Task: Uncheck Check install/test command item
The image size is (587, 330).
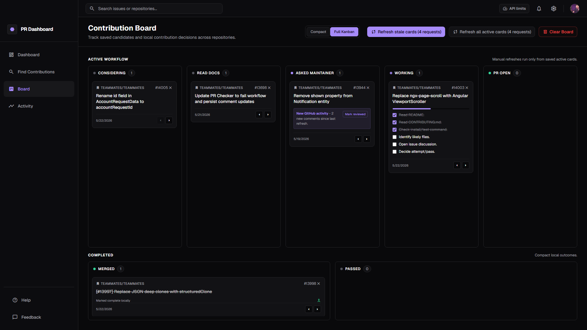Action: pyautogui.click(x=394, y=130)
